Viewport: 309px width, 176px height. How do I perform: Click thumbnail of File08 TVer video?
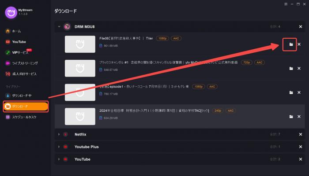[x=80, y=44]
